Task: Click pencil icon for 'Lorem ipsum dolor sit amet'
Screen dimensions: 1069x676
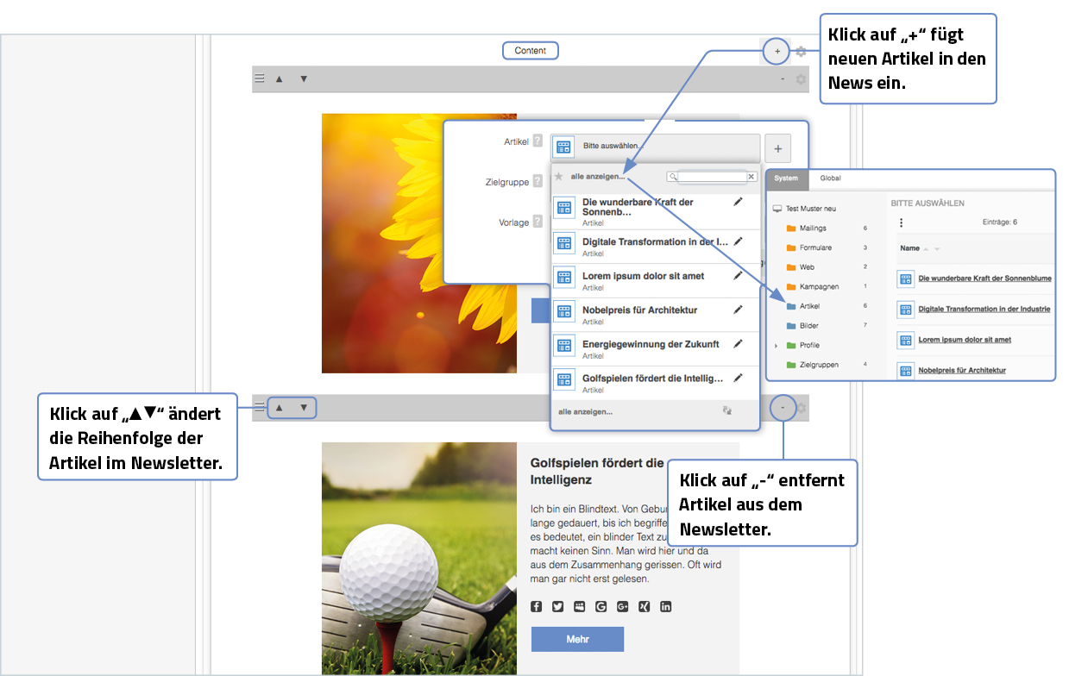Action: pos(738,276)
